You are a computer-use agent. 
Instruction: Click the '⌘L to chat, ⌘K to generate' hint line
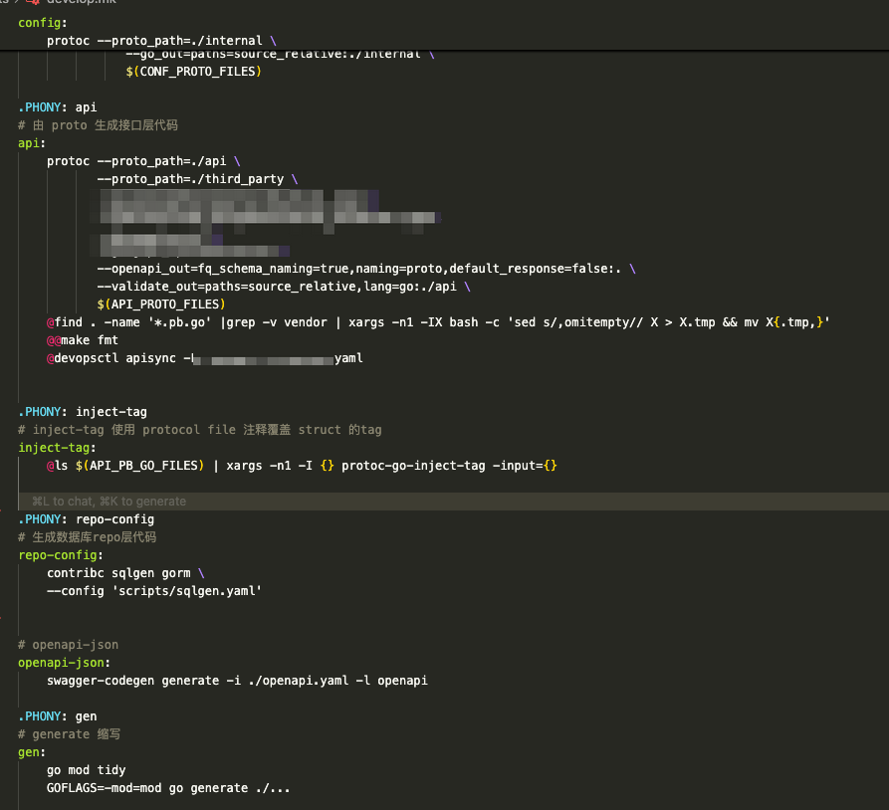(x=109, y=502)
